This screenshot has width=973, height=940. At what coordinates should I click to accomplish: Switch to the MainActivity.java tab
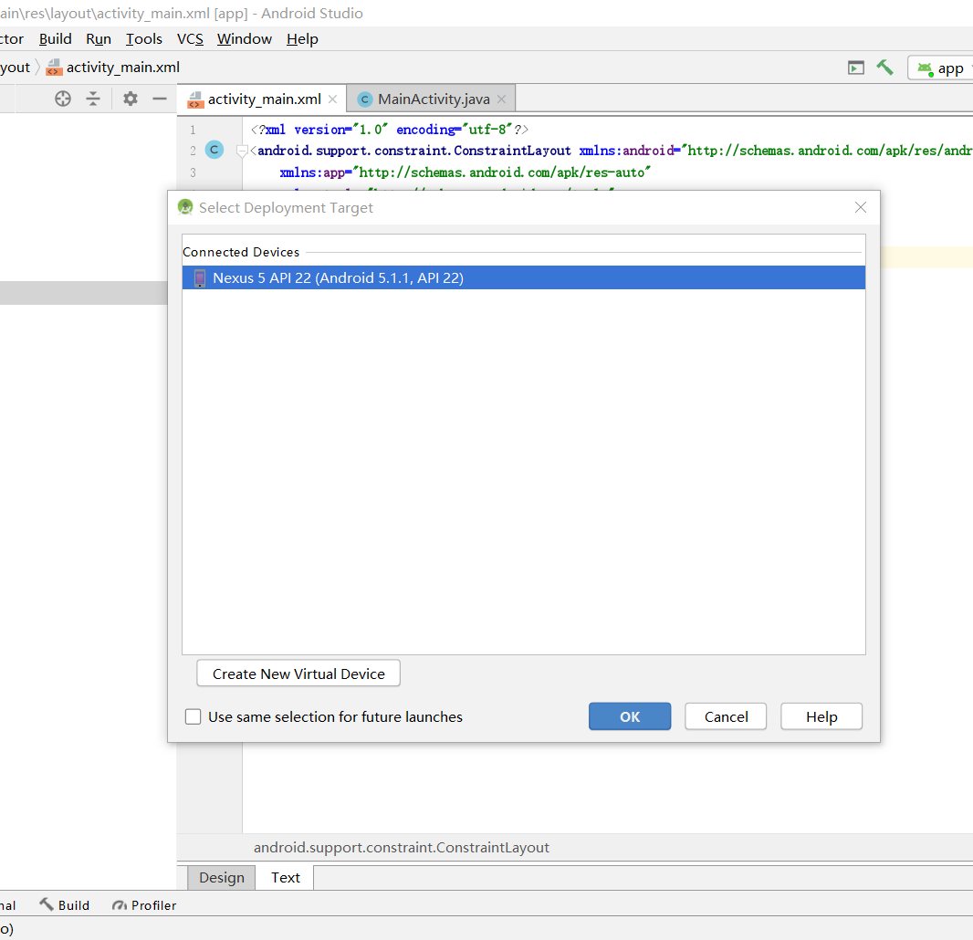431,99
